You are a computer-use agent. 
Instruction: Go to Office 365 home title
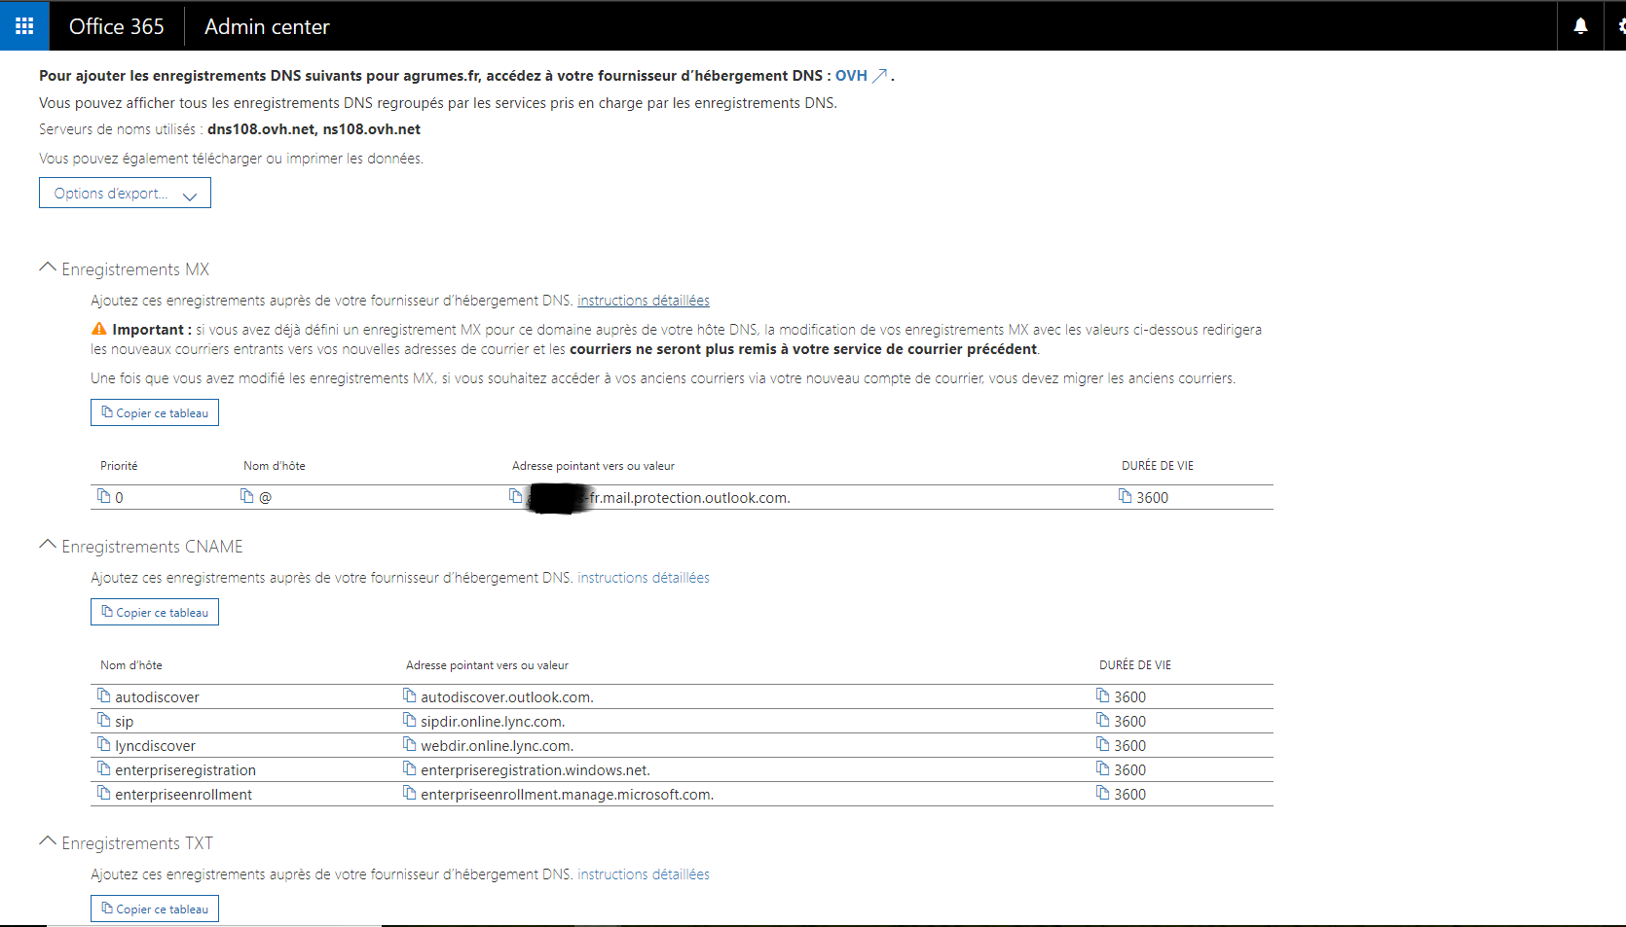pyautogui.click(x=117, y=26)
